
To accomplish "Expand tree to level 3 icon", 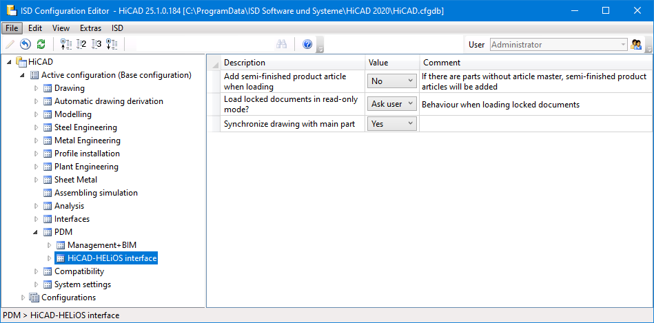I will click(96, 44).
